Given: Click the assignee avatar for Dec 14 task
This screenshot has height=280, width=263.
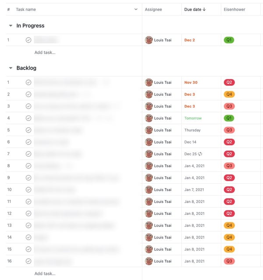Looking at the screenshot, I should (x=149, y=142).
